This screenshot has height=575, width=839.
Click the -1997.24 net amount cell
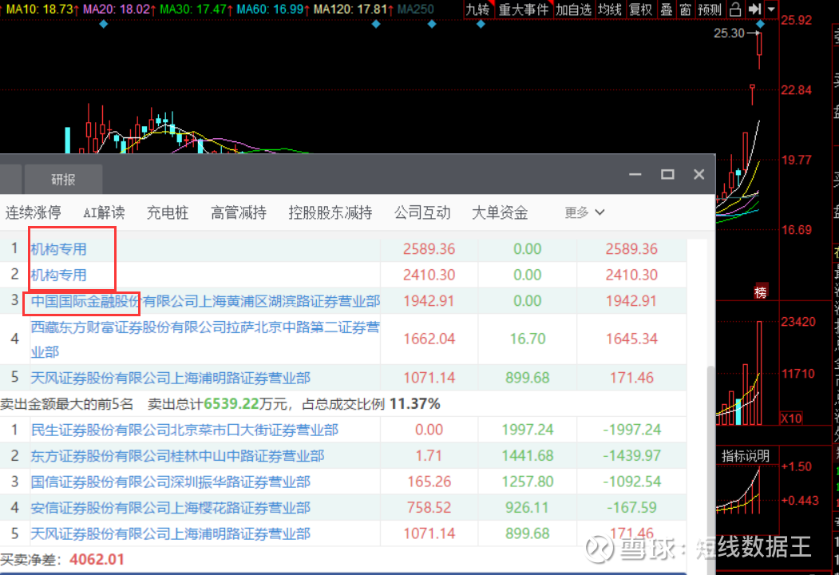[x=632, y=430]
